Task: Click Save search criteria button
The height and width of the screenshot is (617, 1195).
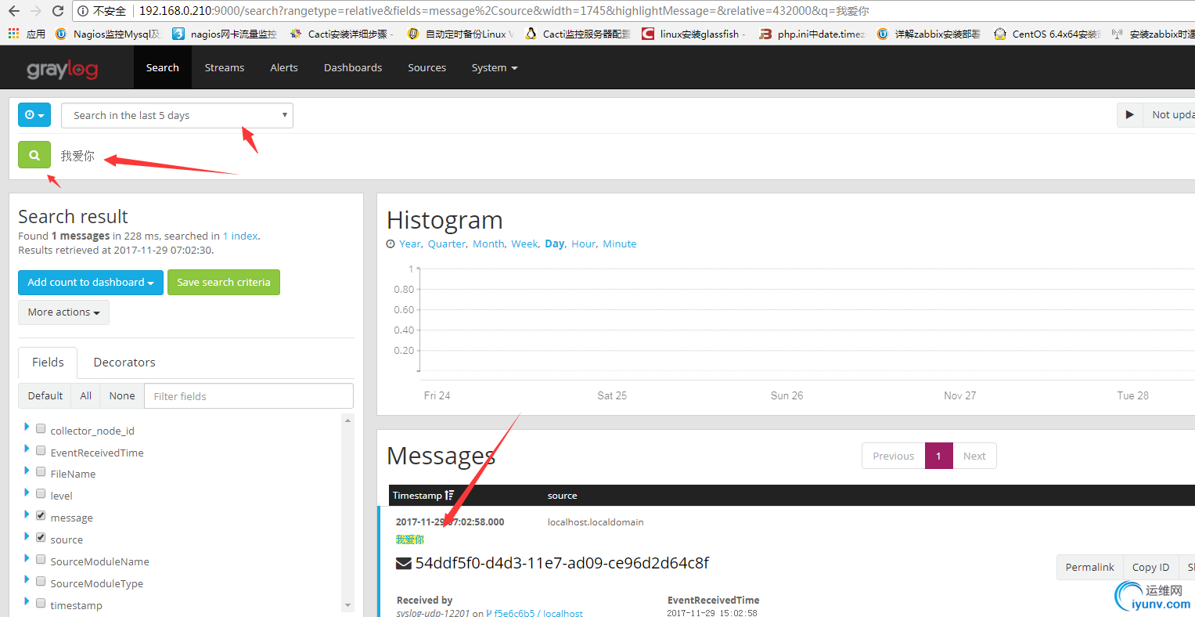Action: pyautogui.click(x=224, y=283)
